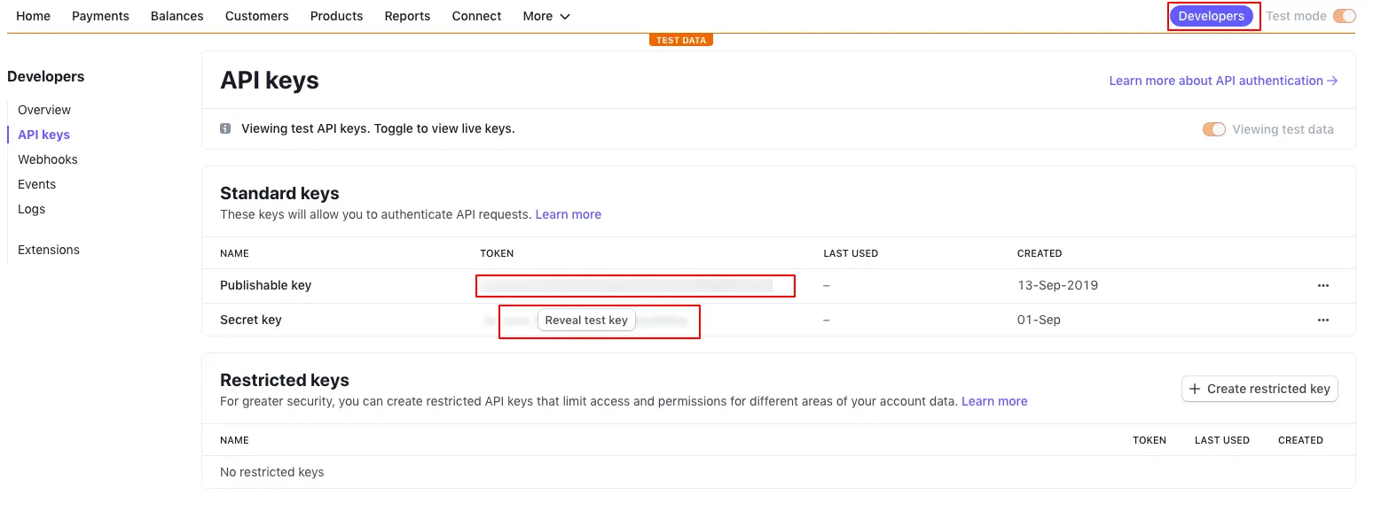Image resolution: width=1389 pixels, height=518 pixels.
Task: Click the No restricted keys text
Action: (272, 472)
